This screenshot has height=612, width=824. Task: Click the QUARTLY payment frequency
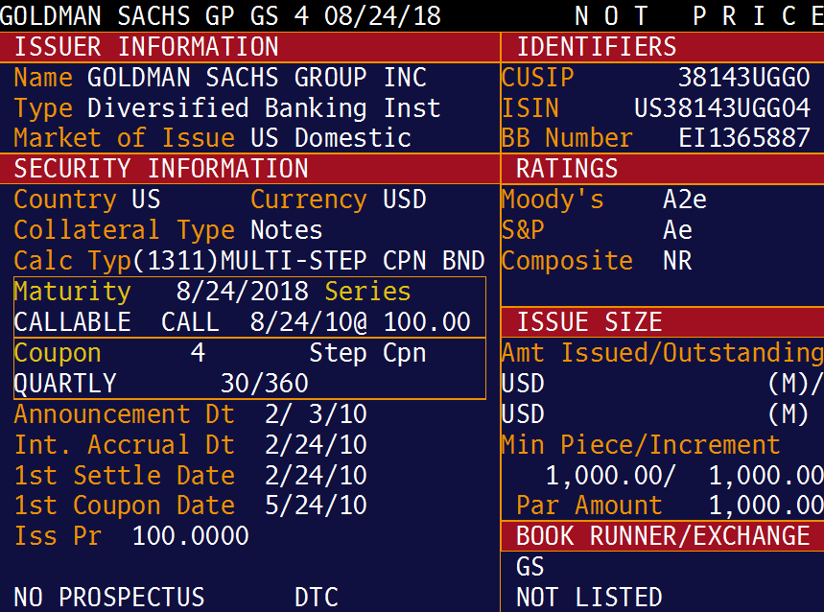[65, 384]
